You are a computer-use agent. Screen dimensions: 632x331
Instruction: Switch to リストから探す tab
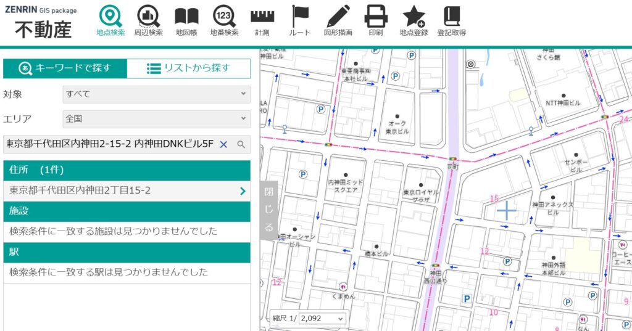click(188, 68)
